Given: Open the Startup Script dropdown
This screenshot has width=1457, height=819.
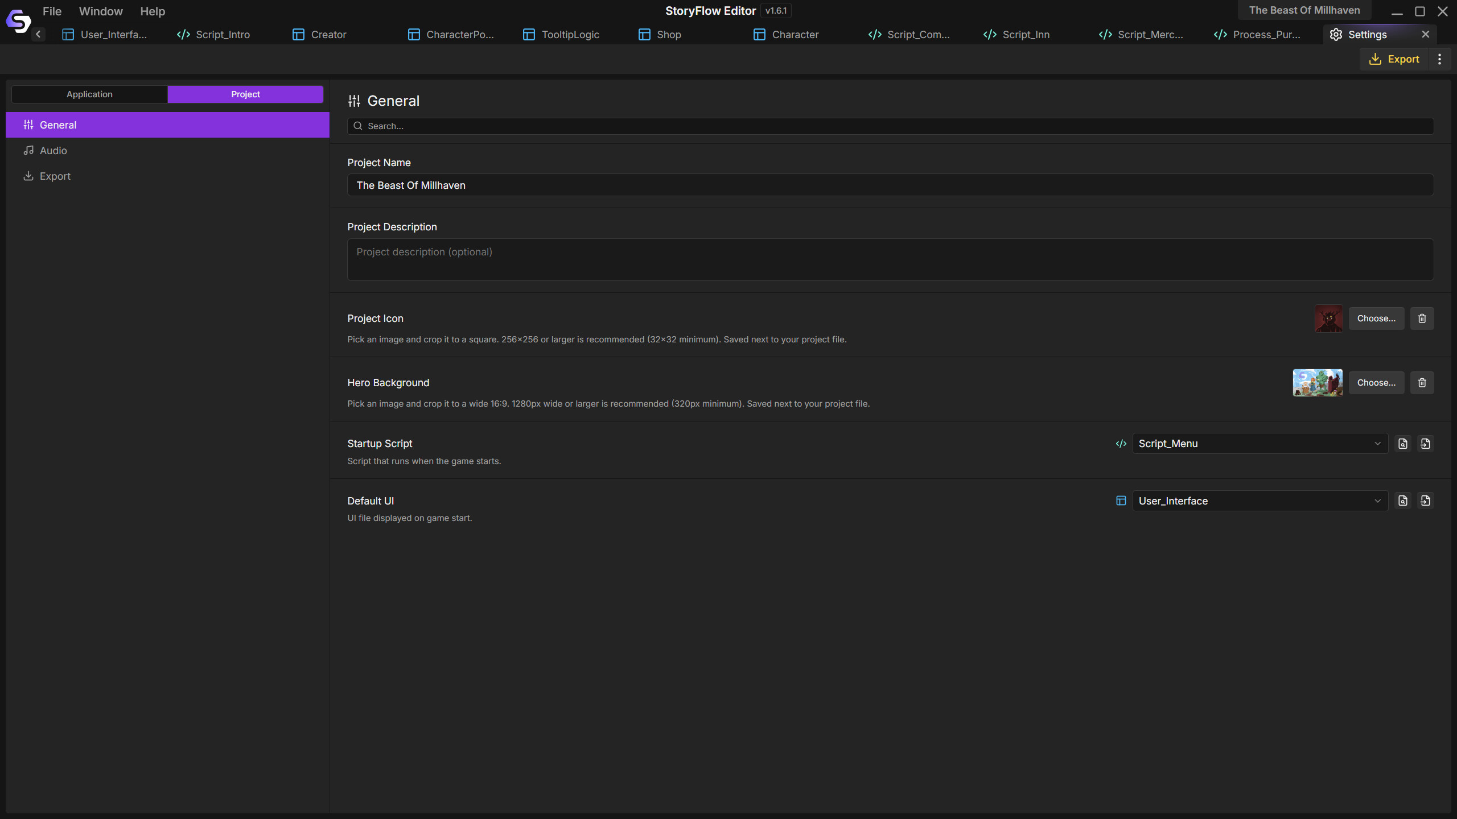Looking at the screenshot, I should tap(1260, 444).
